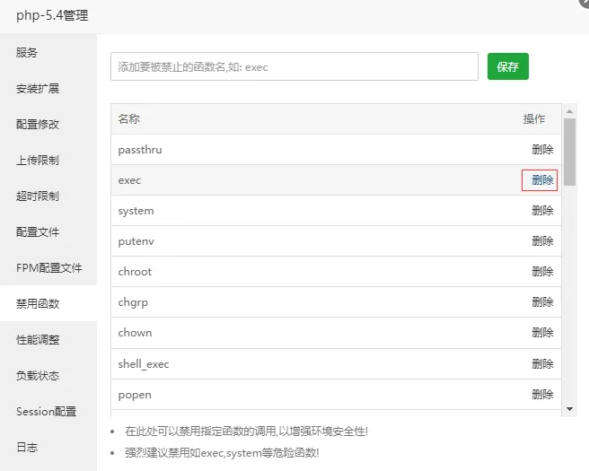Viewport: 589px width, 471px height.
Task: Remove shell_exec via its 删除 link
Action: click(542, 363)
